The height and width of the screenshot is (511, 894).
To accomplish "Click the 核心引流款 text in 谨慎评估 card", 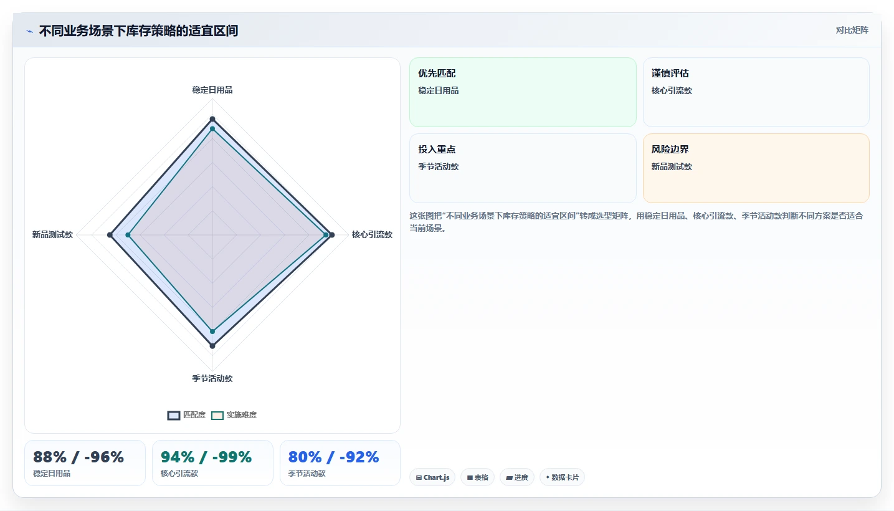I will pyautogui.click(x=672, y=90).
